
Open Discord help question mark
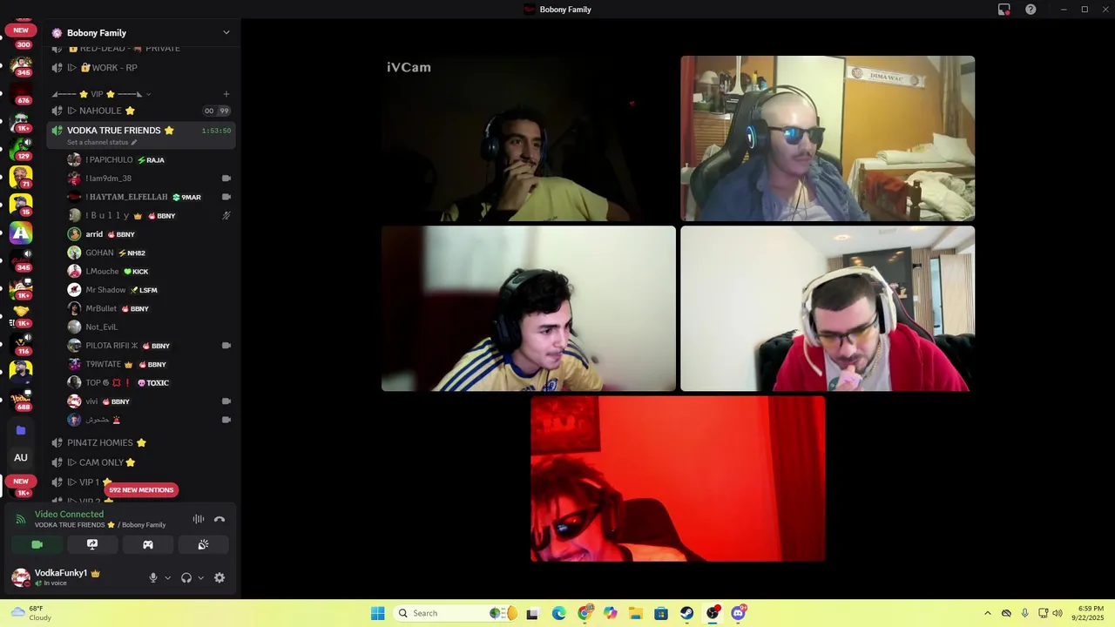point(1031,10)
